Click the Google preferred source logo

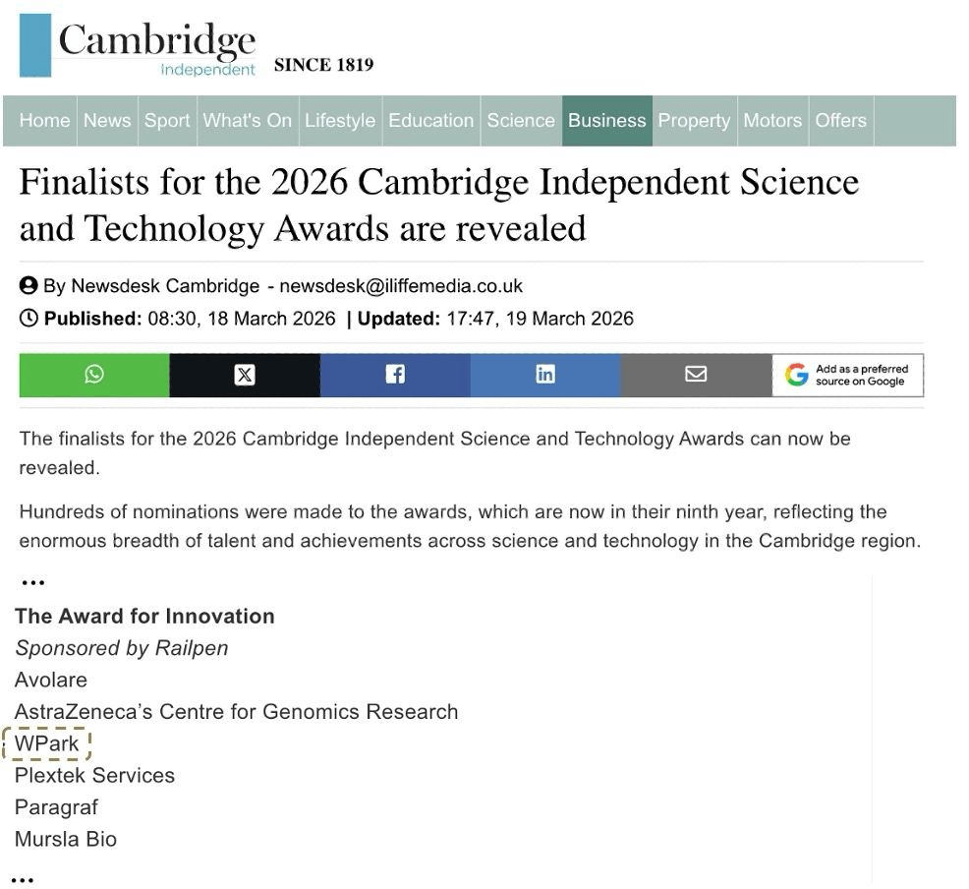click(x=797, y=375)
